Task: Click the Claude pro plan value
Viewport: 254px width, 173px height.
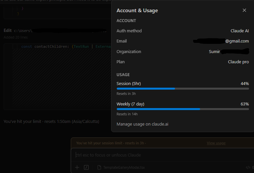Action: point(238,62)
